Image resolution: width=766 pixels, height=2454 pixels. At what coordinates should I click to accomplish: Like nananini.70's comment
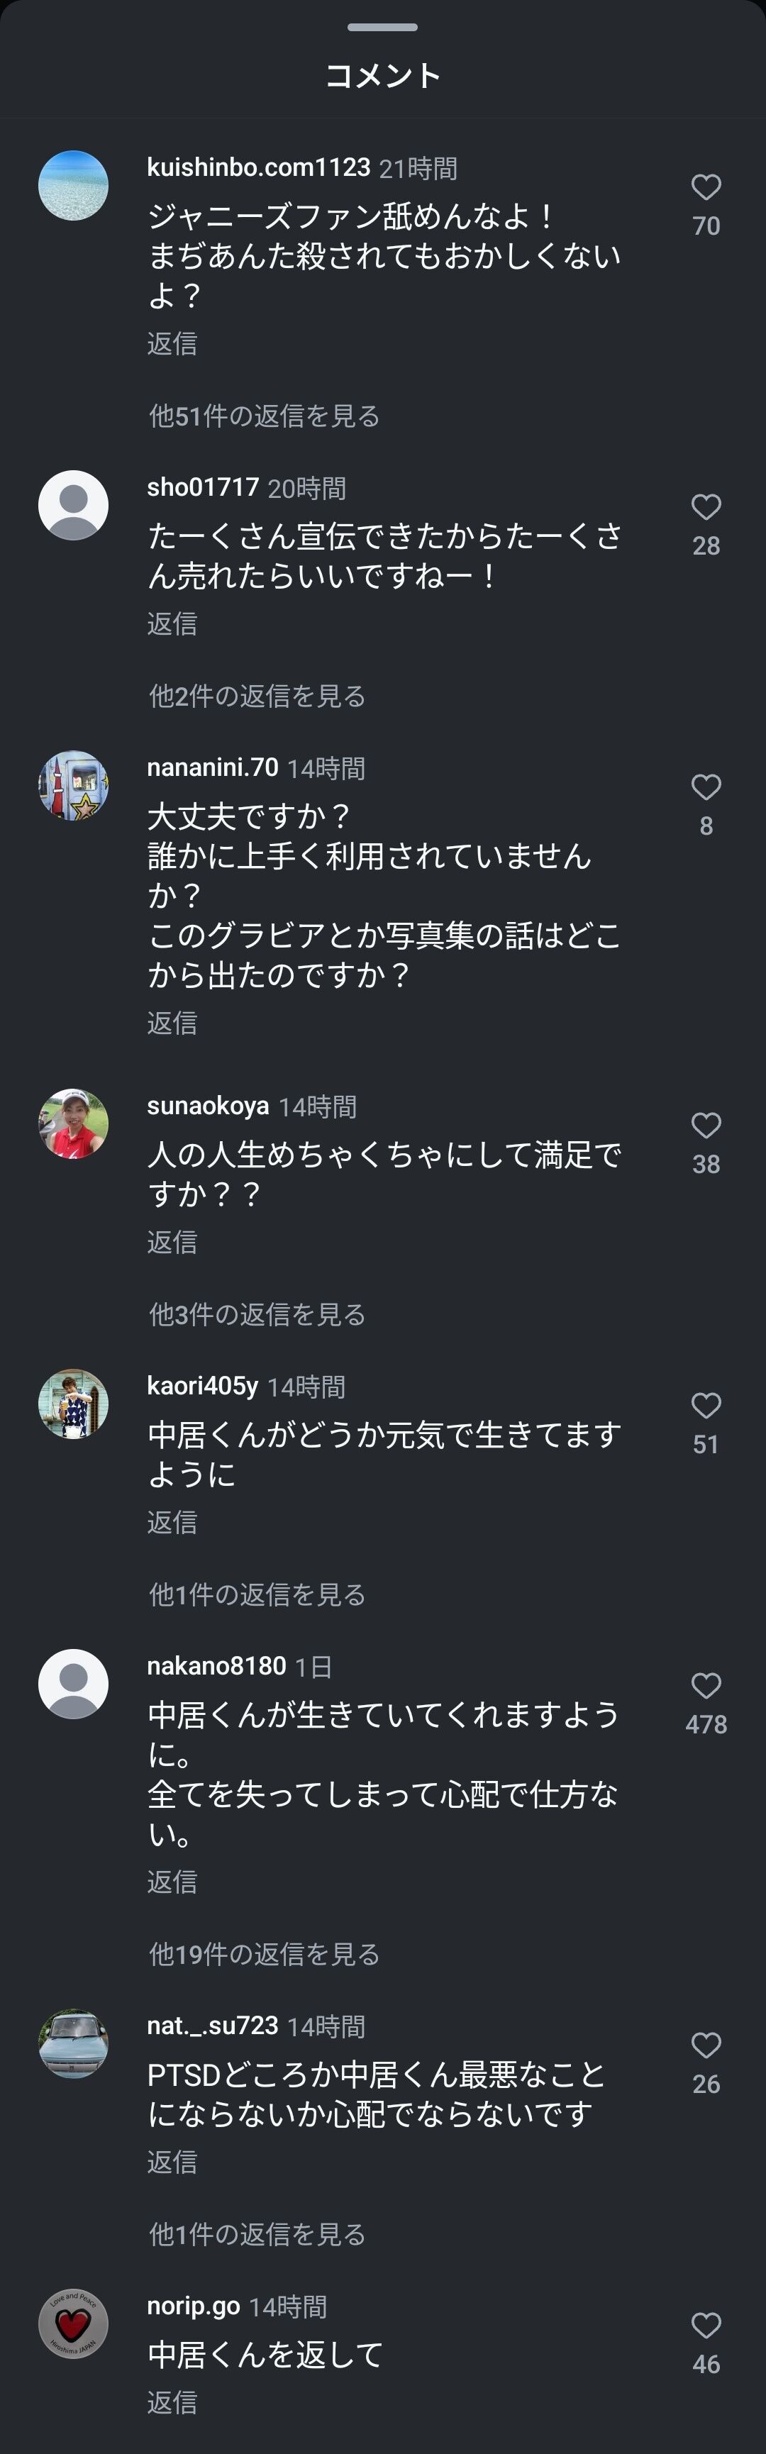pyautogui.click(x=705, y=787)
